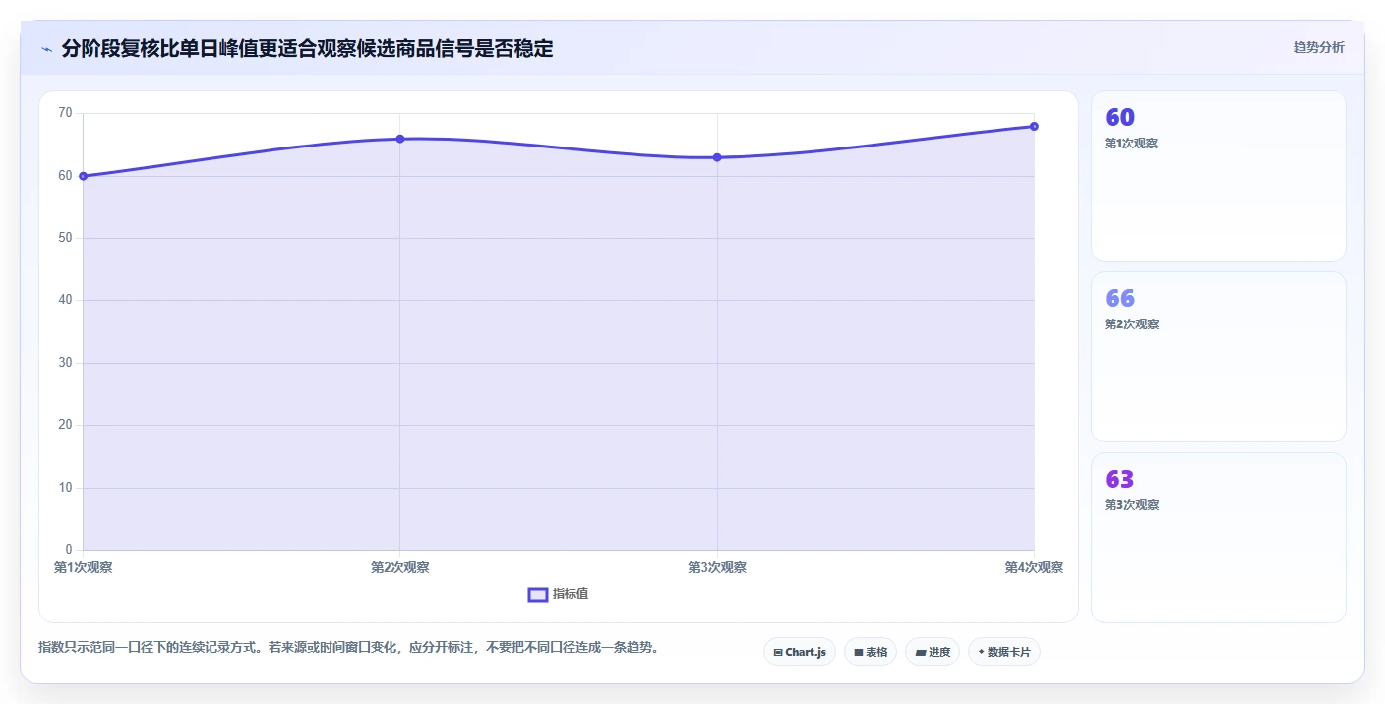Viewport: 1385px width, 704px height.
Task: Click the 第1次观察 data point on chart
Action: (x=84, y=176)
